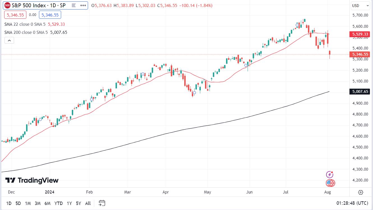Open the go-to-date calendar icon
This screenshot has height=210, width=373.
coord(102,203)
